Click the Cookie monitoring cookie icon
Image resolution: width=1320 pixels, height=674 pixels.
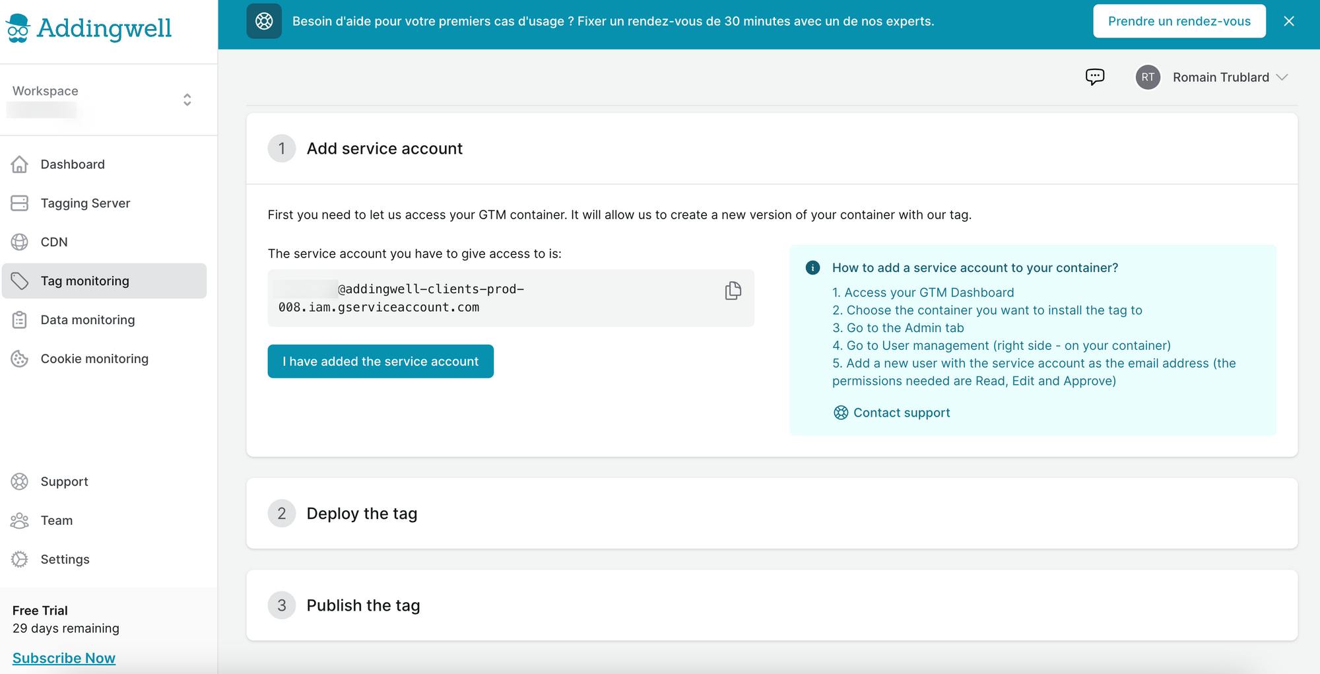pos(20,358)
